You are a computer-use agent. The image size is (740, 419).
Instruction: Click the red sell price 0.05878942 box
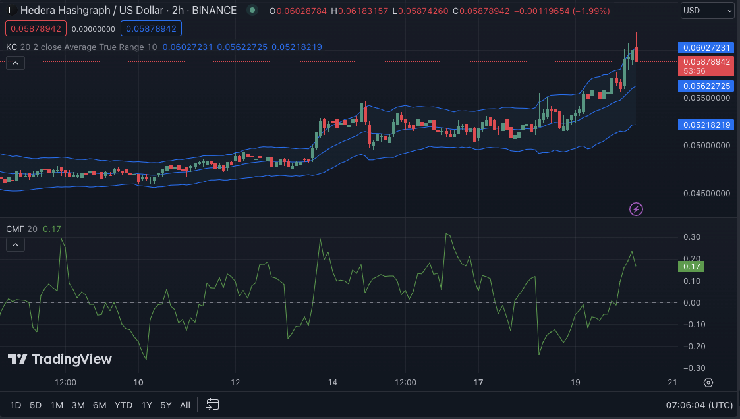point(36,29)
